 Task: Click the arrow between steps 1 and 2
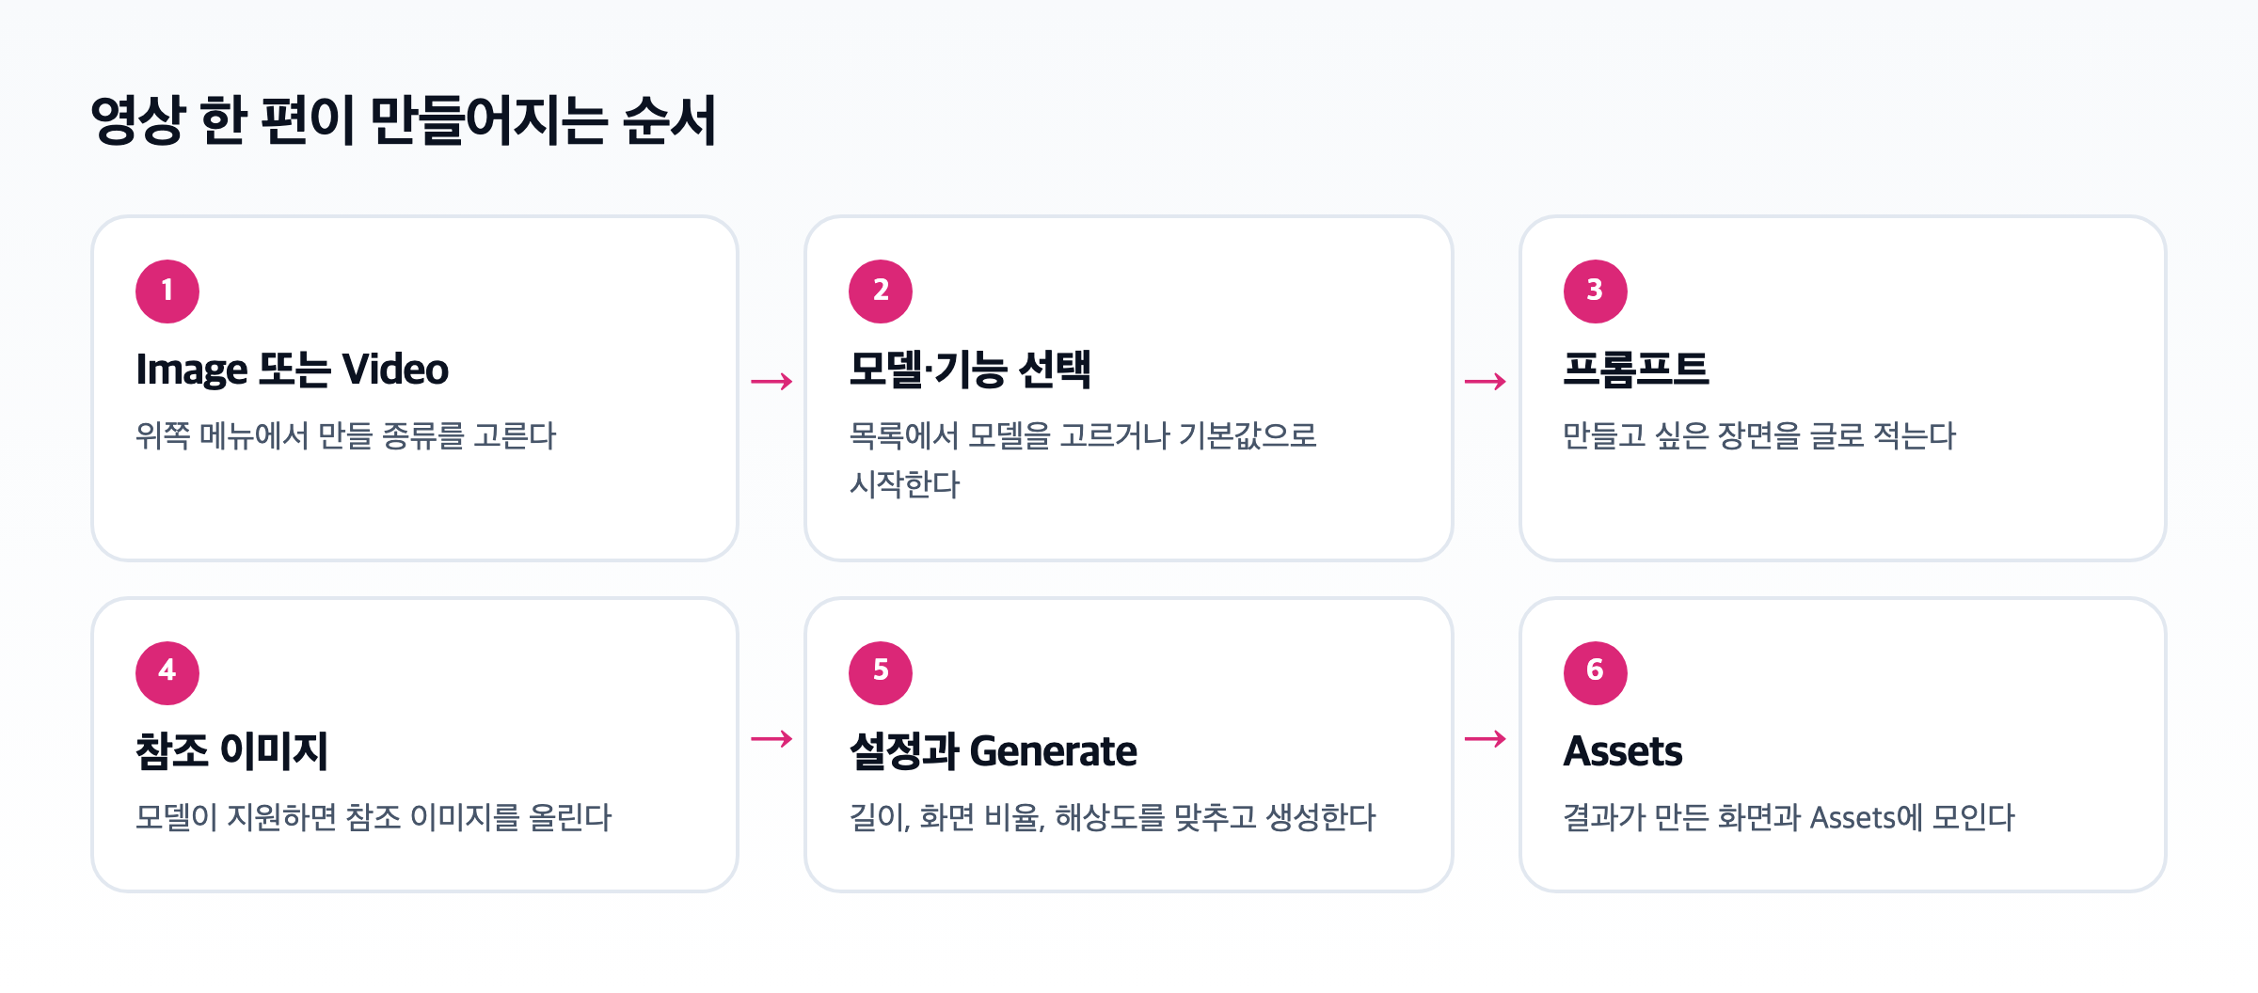click(772, 382)
